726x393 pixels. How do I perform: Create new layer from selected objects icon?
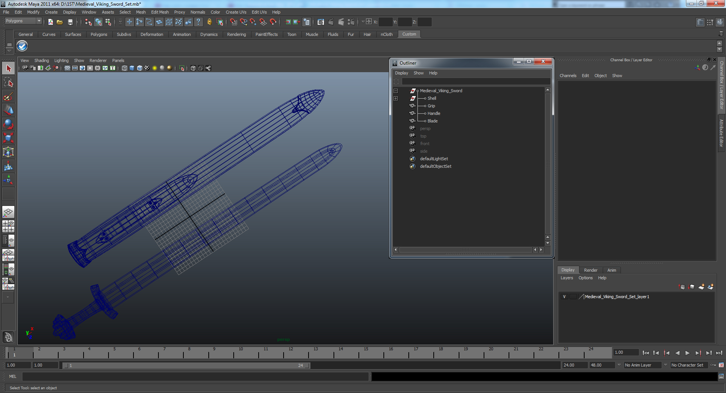pos(710,287)
